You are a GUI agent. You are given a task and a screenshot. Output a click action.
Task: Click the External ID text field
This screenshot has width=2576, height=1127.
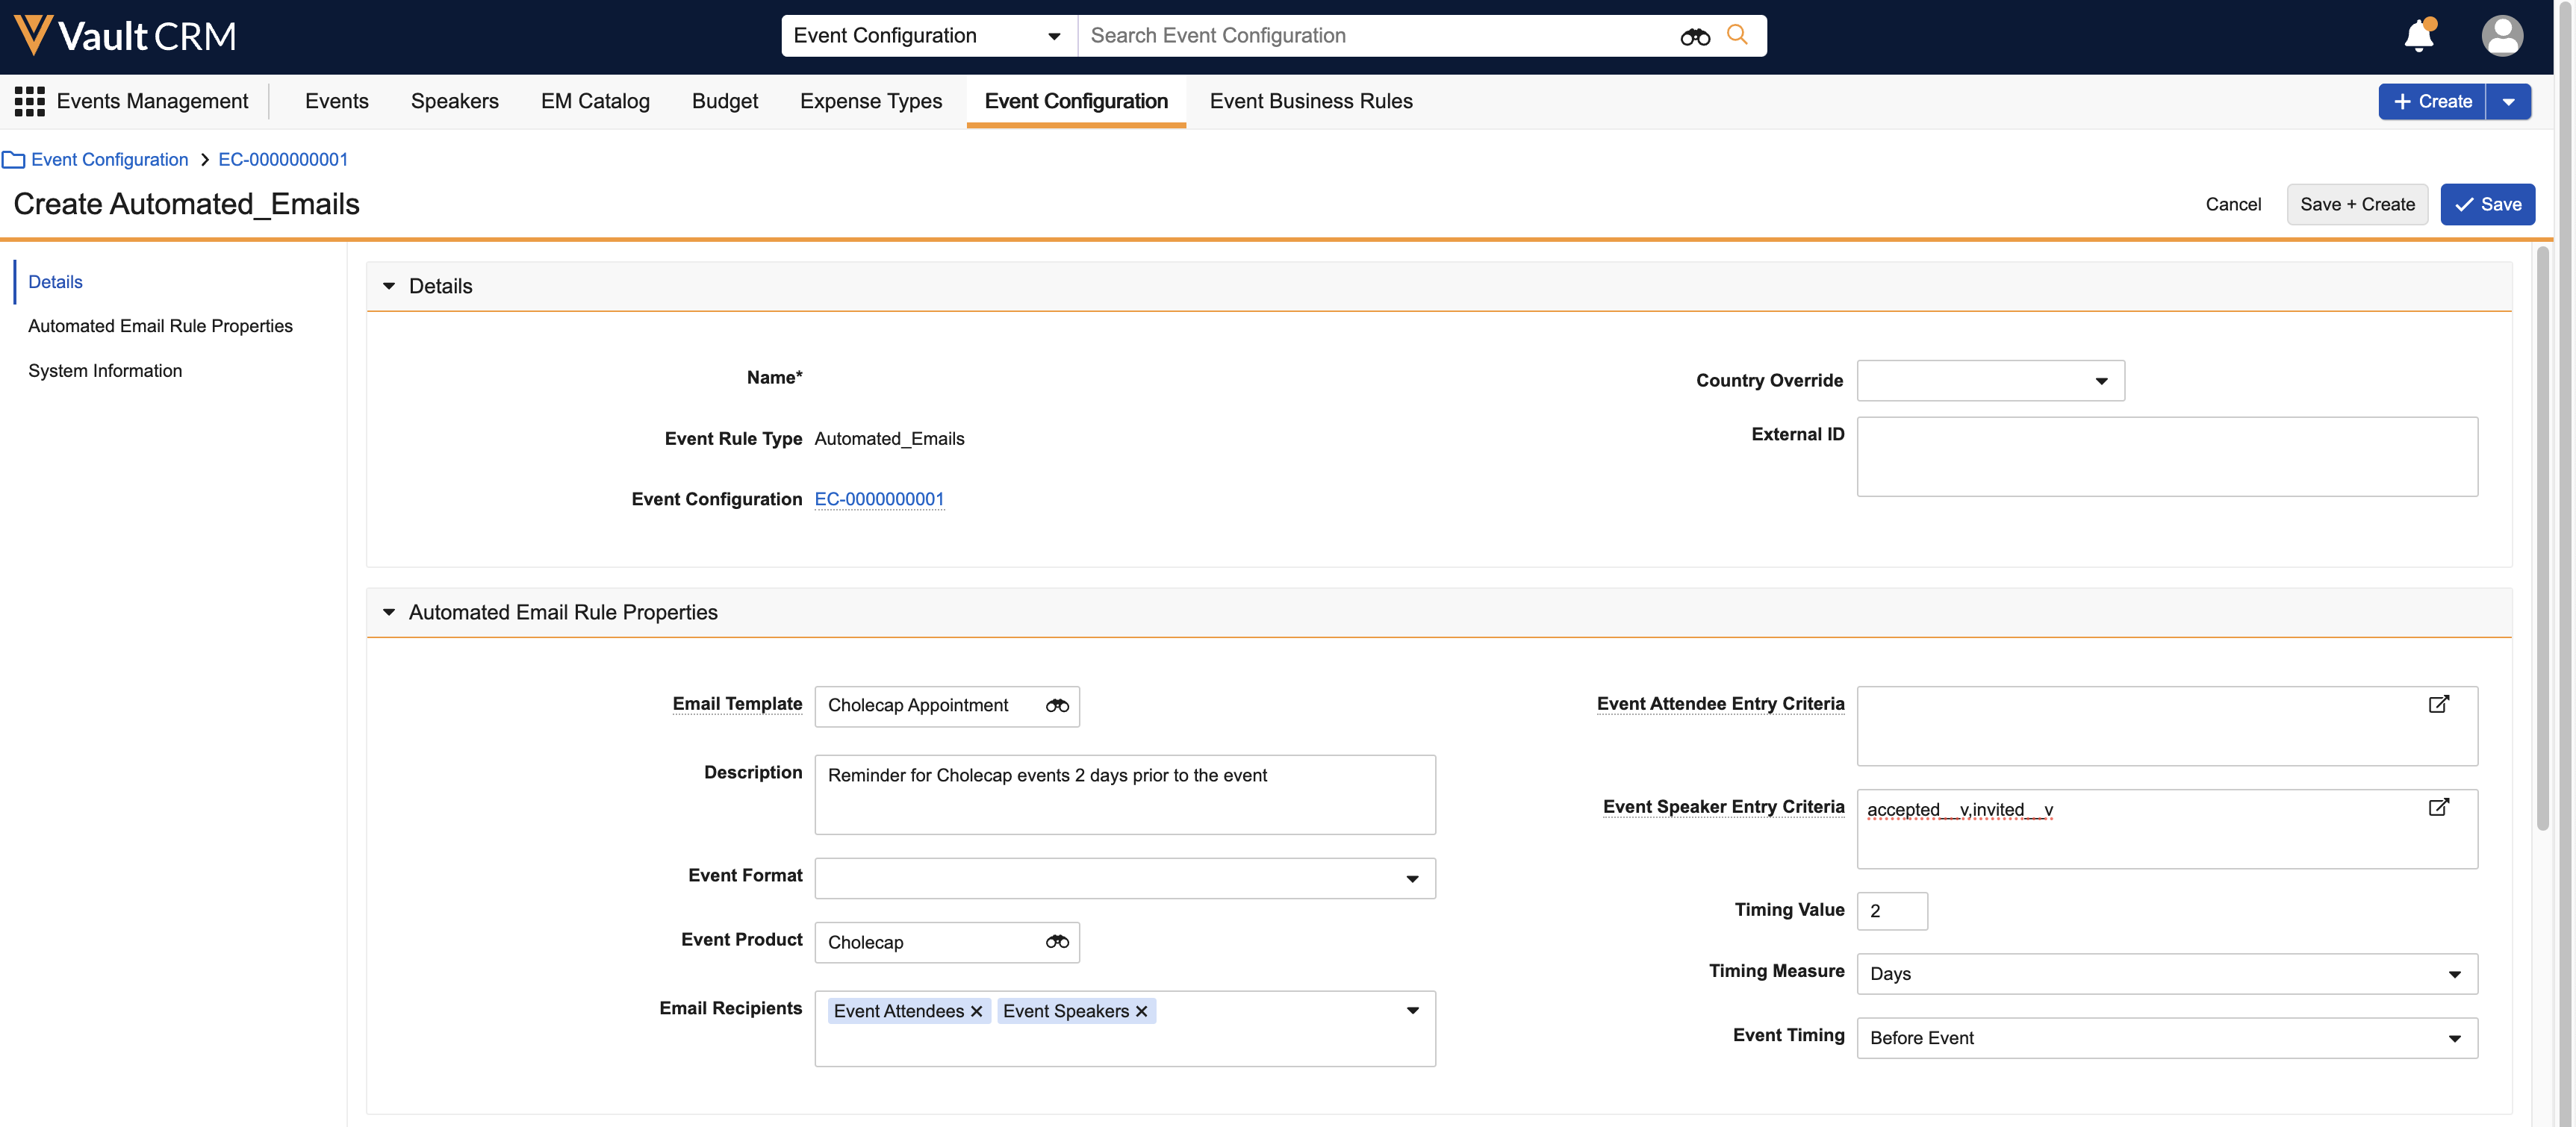(x=2166, y=456)
